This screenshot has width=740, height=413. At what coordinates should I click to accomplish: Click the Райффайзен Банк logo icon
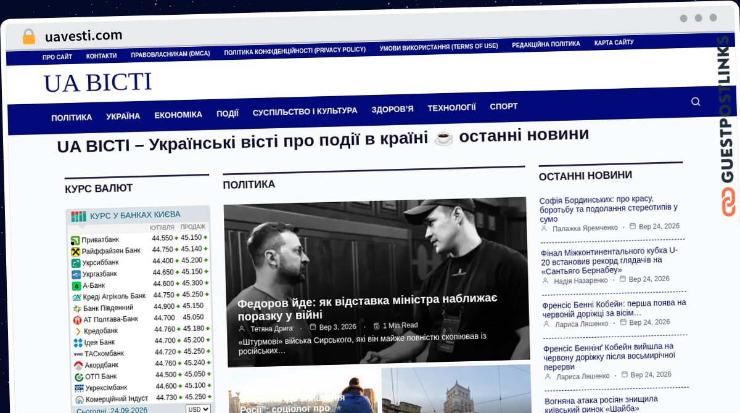[76, 251]
